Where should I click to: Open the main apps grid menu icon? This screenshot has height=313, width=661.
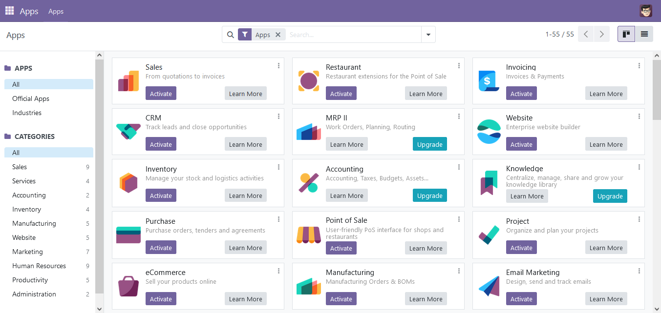[x=9, y=11]
